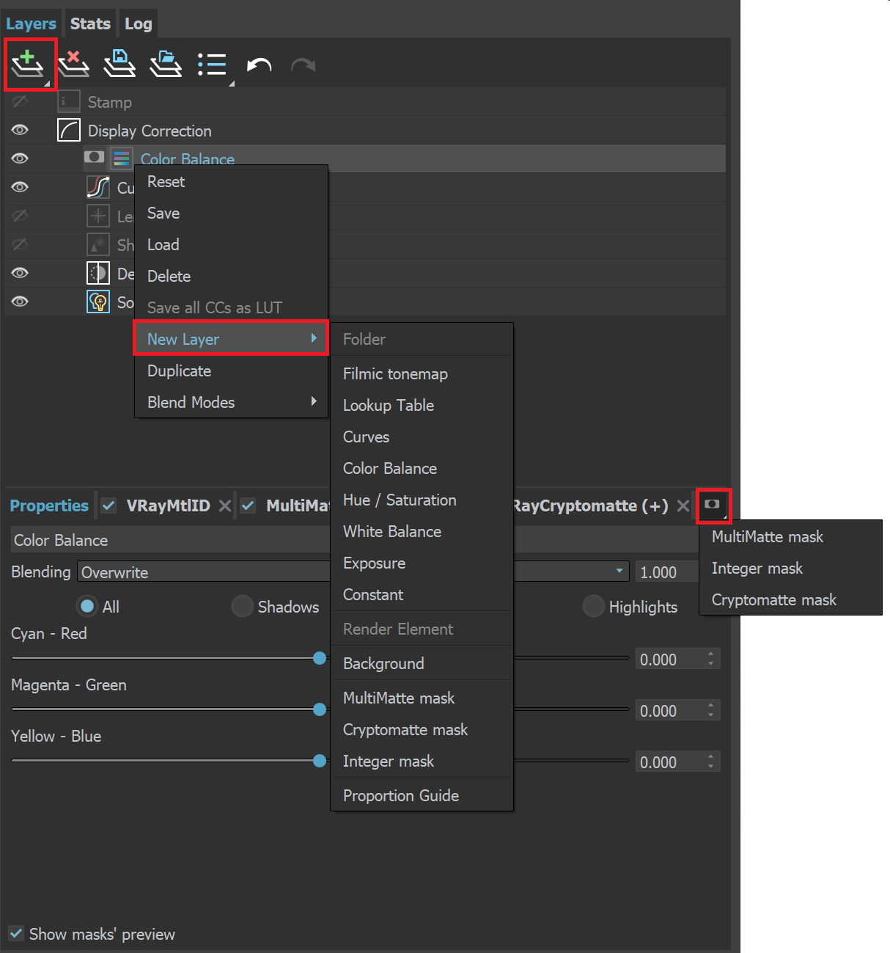Switch to the Log tab

[x=138, y=23]
